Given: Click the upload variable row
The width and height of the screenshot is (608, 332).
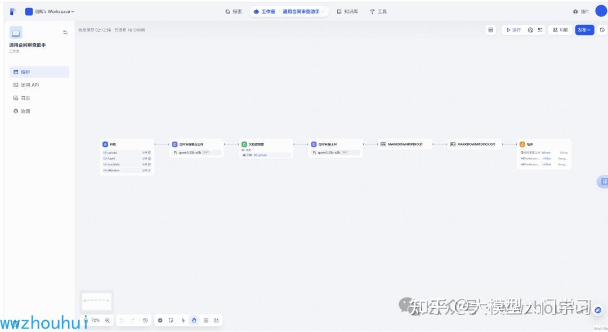Looking at the screenshot, I should click(127, 152).
